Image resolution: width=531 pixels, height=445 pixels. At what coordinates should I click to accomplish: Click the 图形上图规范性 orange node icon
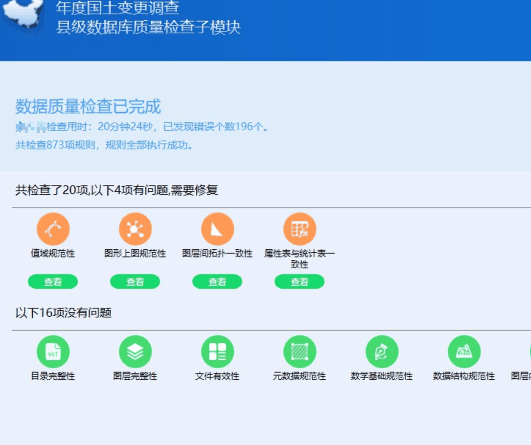coord(135,229)
